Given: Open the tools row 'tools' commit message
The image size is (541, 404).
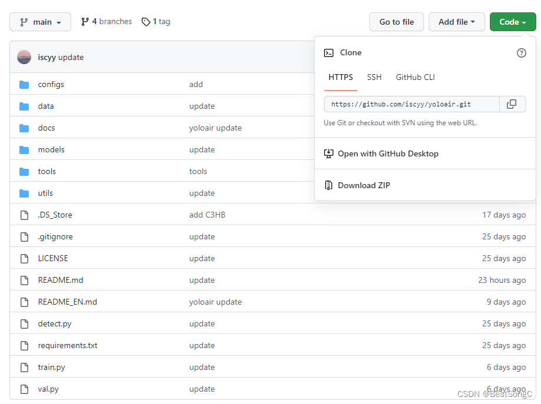Looking at the screenshot, I should click(x=198, y=172).
